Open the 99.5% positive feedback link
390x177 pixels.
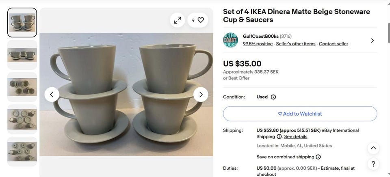tap(258, 44)
